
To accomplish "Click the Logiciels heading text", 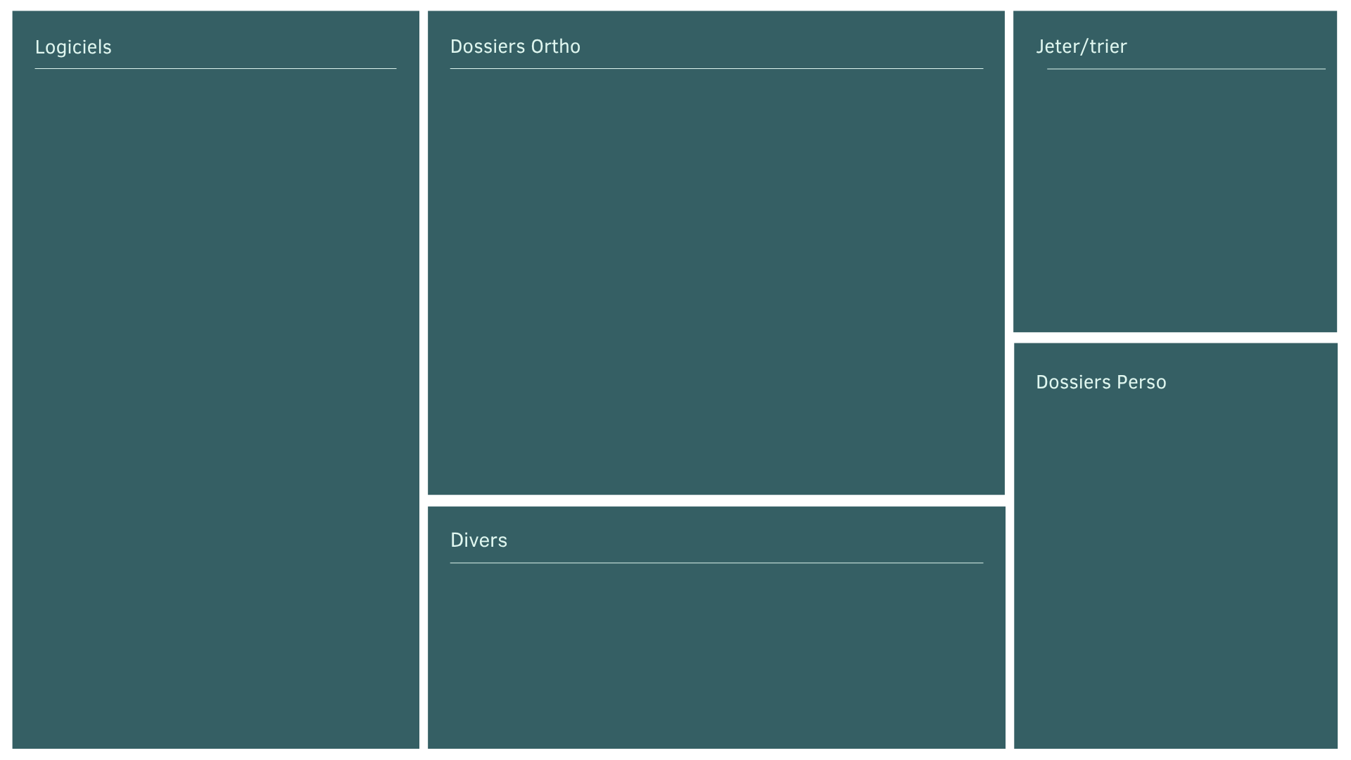I will (x=73, y=47).
